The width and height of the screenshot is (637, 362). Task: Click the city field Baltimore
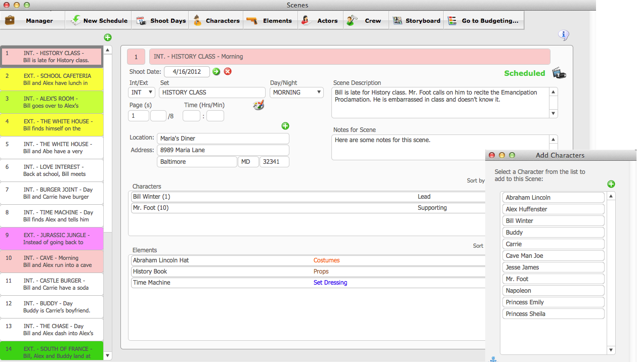(x=197, y=162)
